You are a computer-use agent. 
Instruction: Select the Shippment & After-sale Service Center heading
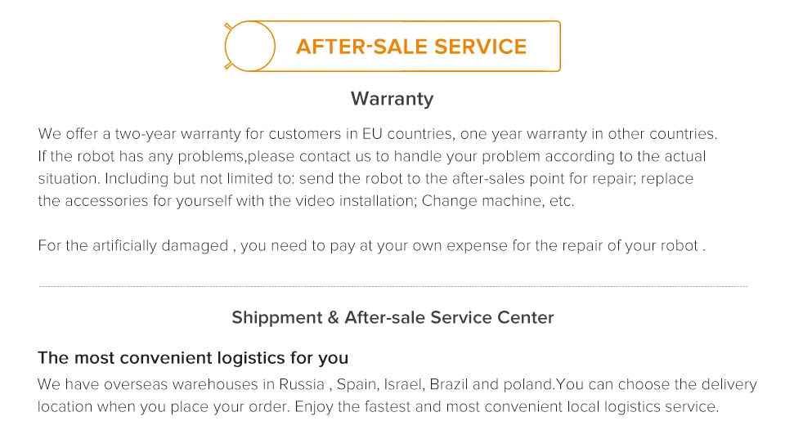pos(392,317)
